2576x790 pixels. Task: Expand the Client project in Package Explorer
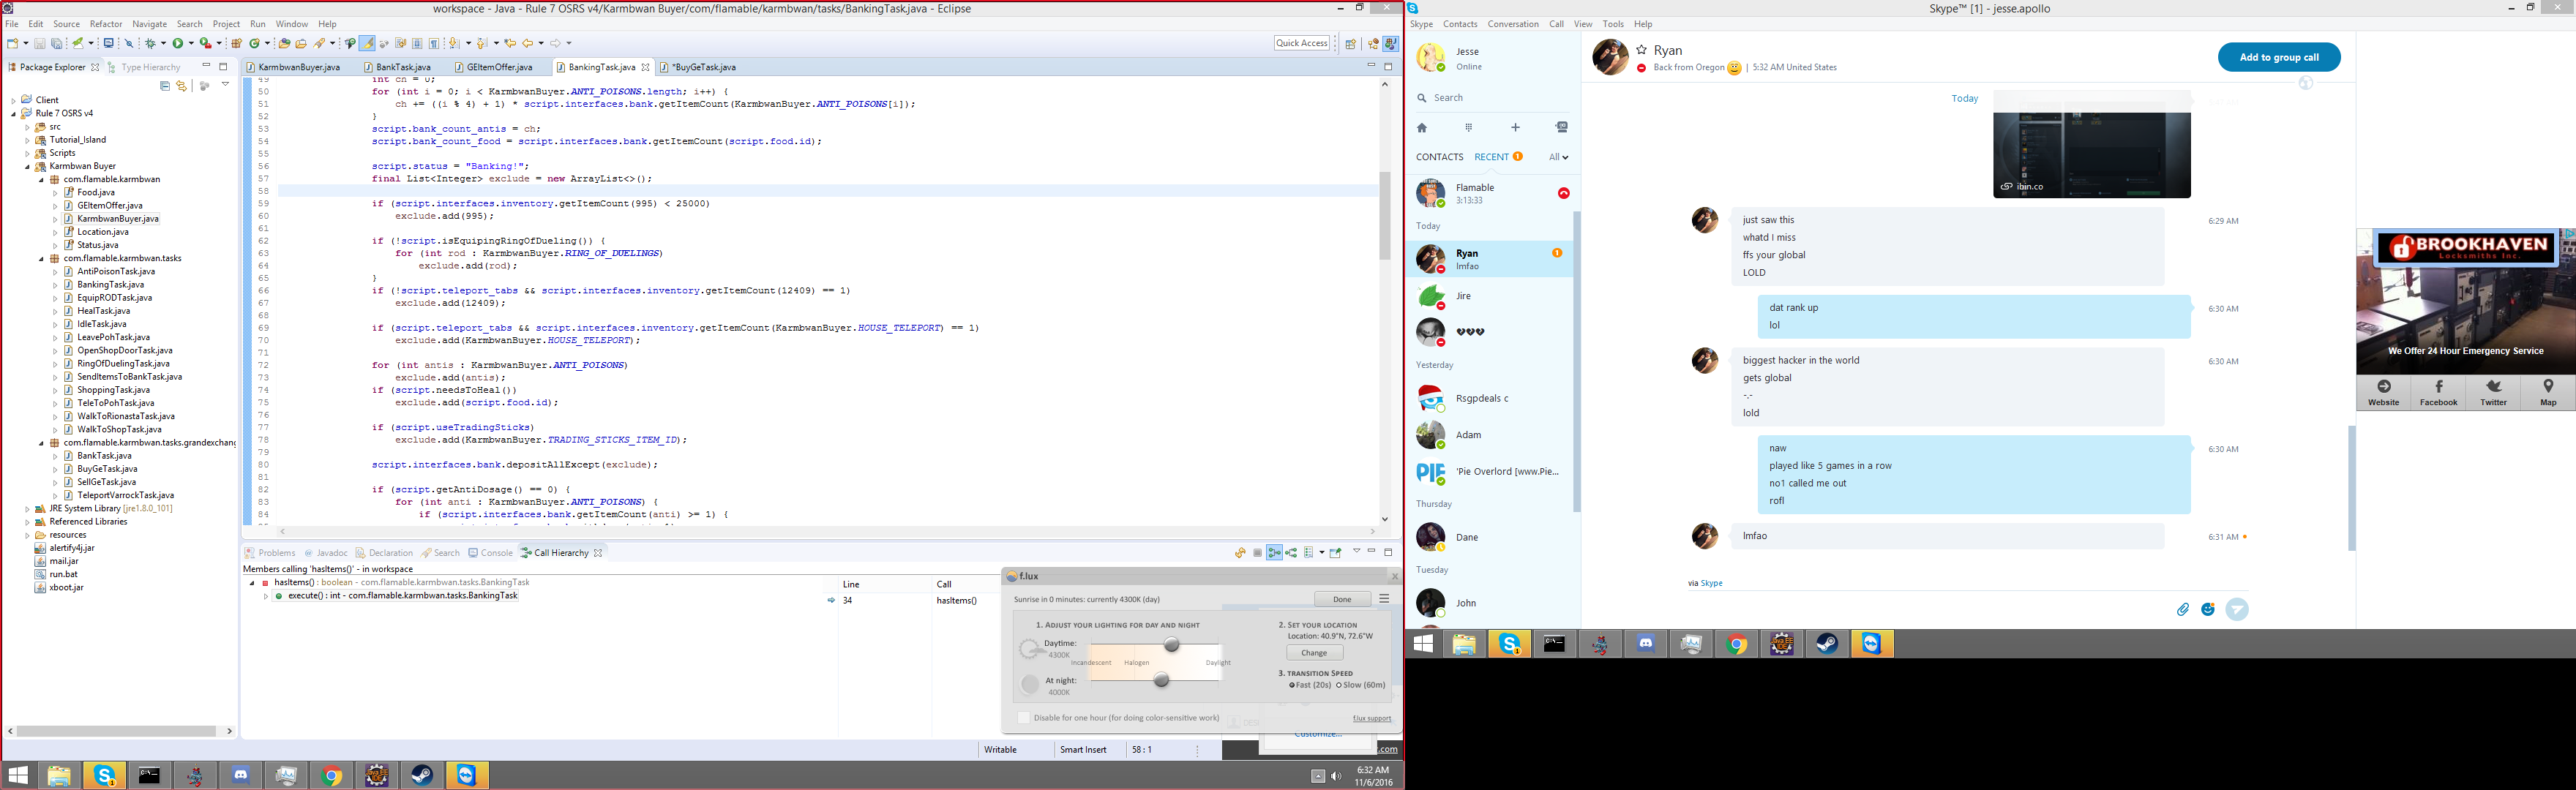point(14,100)
